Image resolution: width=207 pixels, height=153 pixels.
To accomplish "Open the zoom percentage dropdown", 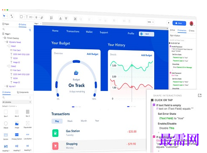I will 150,22.
